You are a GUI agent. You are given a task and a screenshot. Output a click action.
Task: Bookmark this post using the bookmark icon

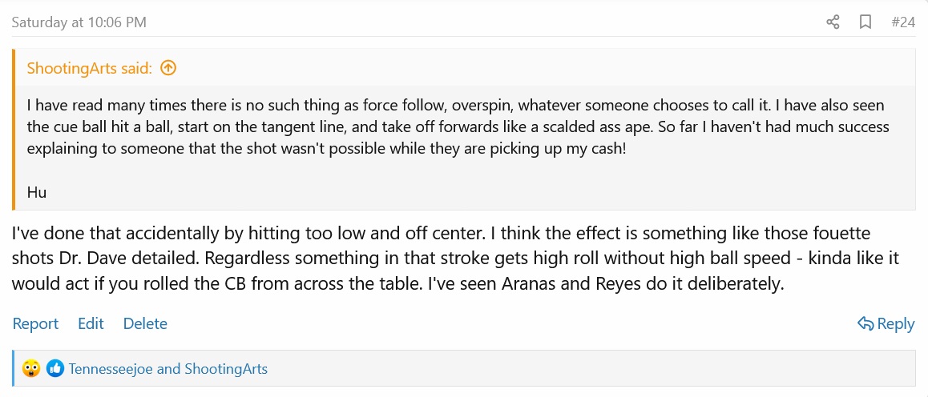tap(865, 22)
